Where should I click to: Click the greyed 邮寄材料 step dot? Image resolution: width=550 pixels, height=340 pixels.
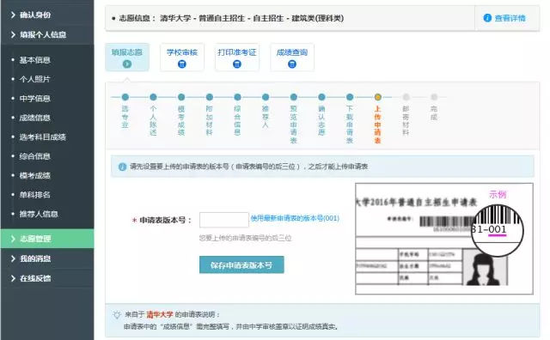406,97
